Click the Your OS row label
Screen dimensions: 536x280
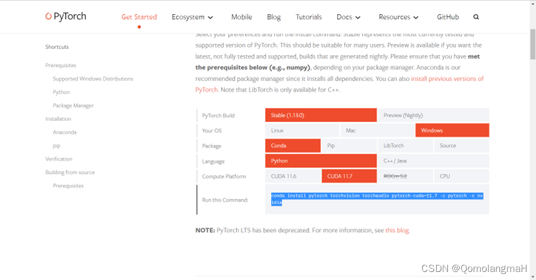coord(211,131)
